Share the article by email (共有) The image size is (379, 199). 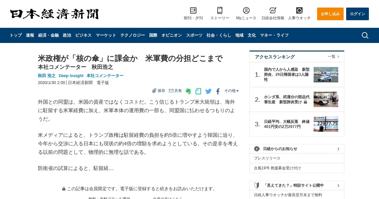[x=175, y=91]
